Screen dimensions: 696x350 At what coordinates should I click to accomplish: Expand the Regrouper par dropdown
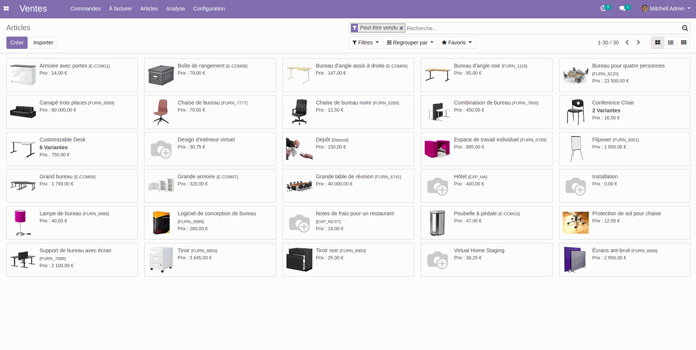(x=410, y=43)
